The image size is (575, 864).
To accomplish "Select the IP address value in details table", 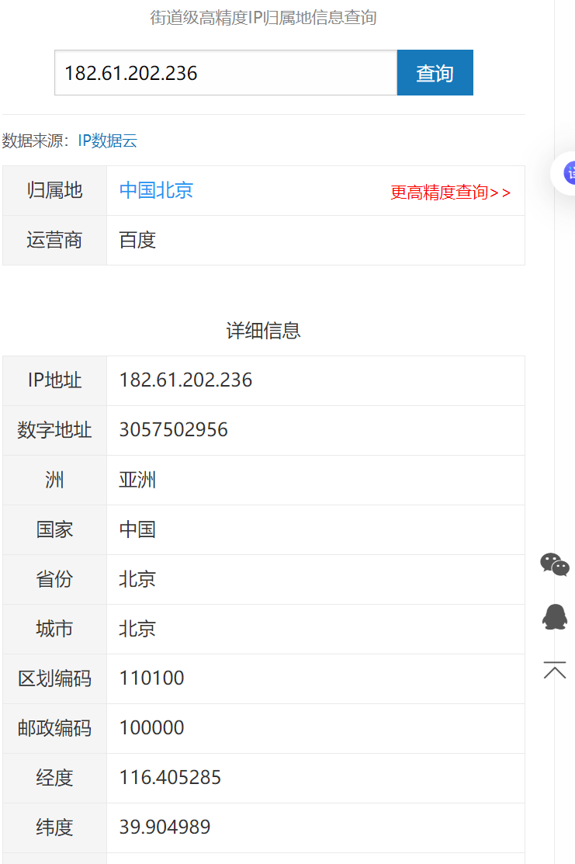I will tap(185, 380).
